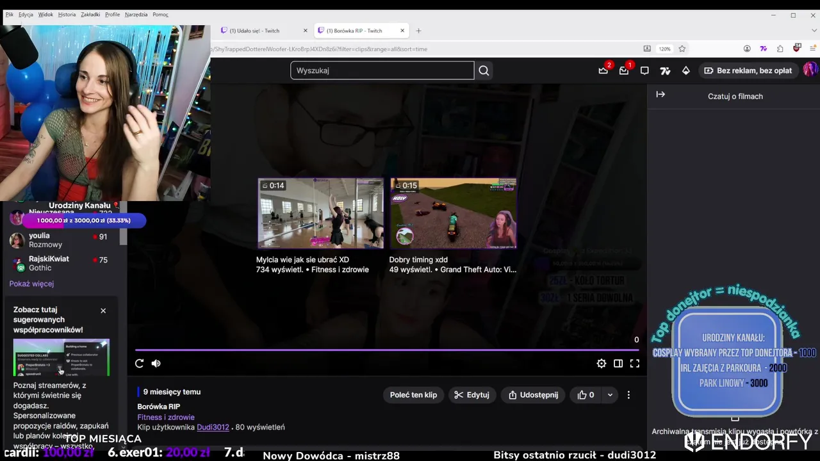Like the clip with thumbs up
Screen dimensions: 820x461
pos(586,395)
